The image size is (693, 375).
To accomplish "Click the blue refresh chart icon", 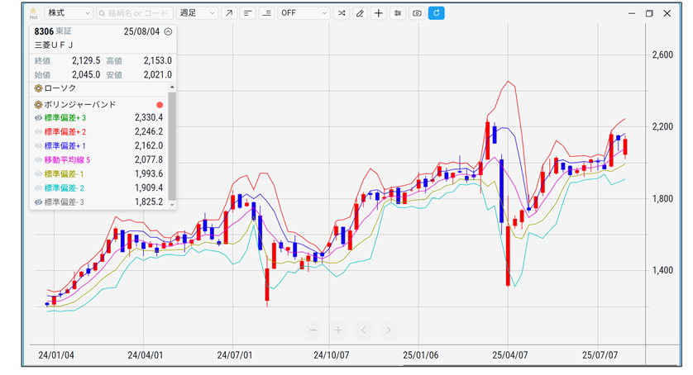I will (436, 13).
